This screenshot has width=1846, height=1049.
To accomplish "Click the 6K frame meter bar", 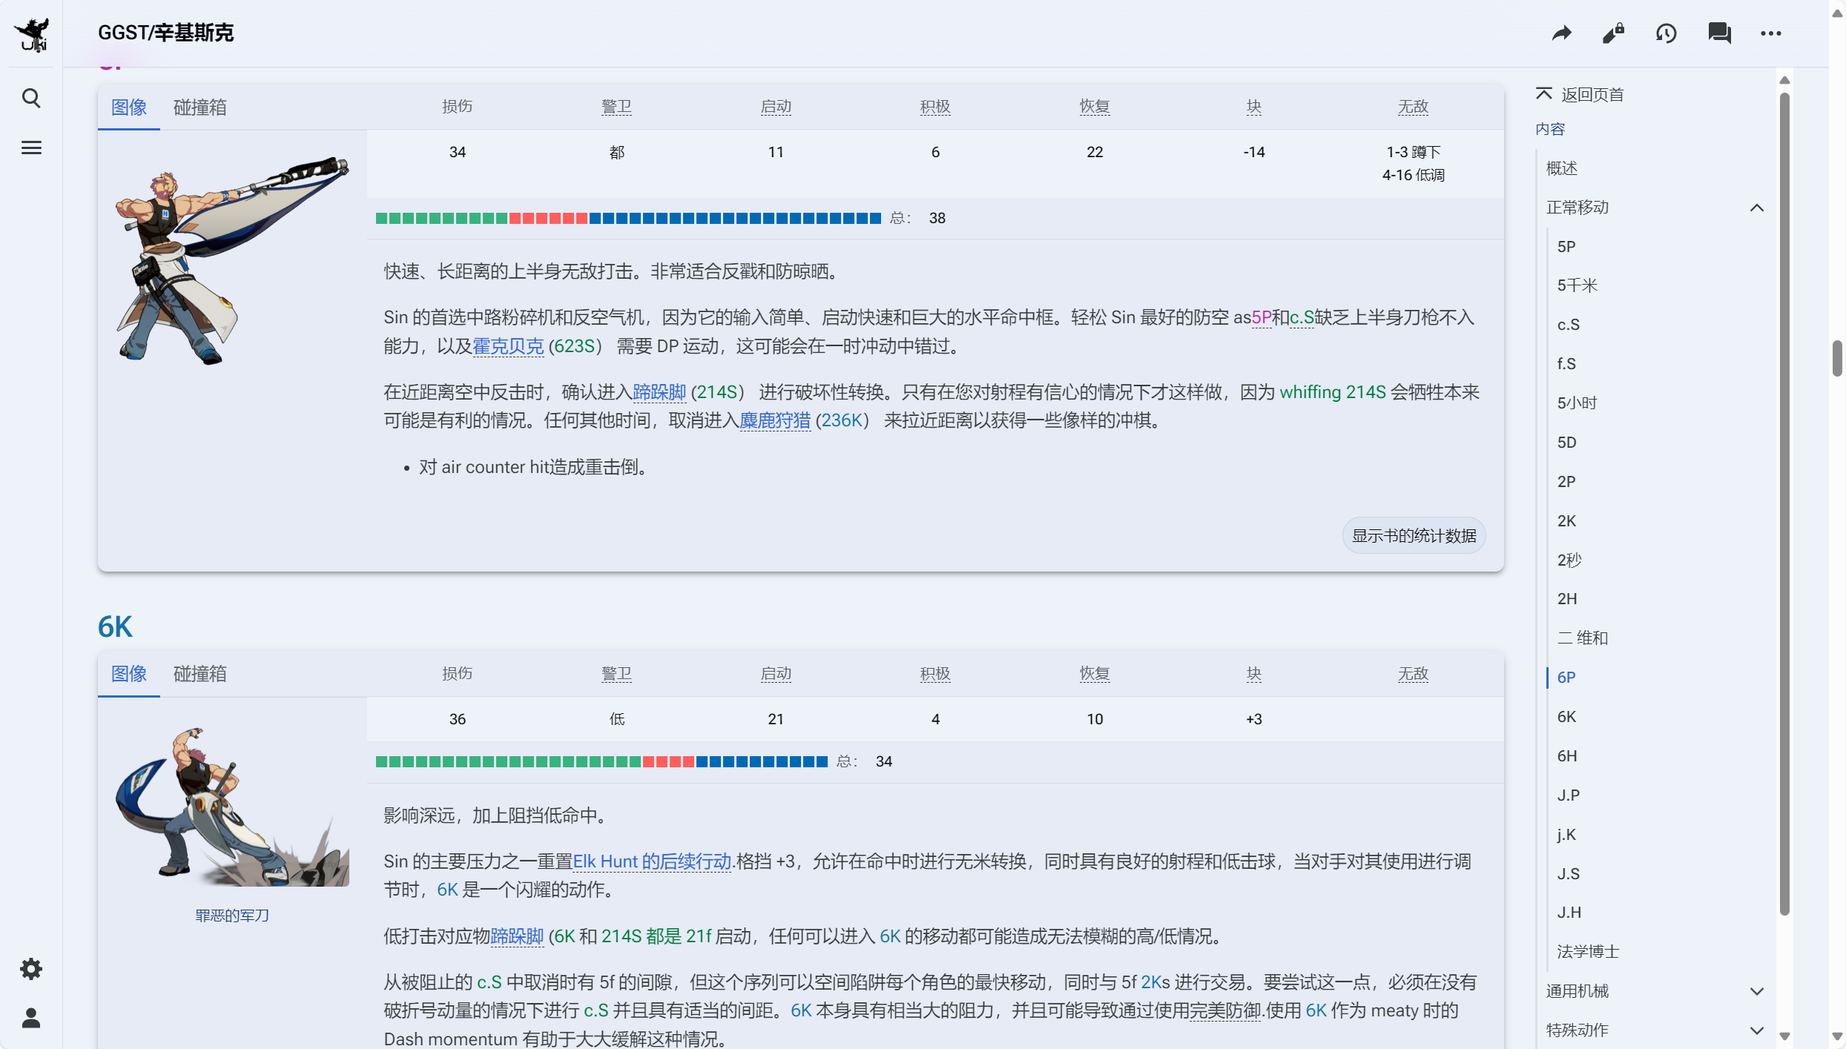I will coord(601,761).
